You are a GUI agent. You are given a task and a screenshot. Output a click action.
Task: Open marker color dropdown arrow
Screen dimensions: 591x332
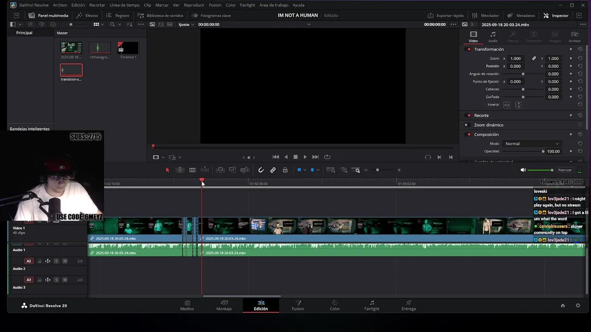click(x=318, y=170)
